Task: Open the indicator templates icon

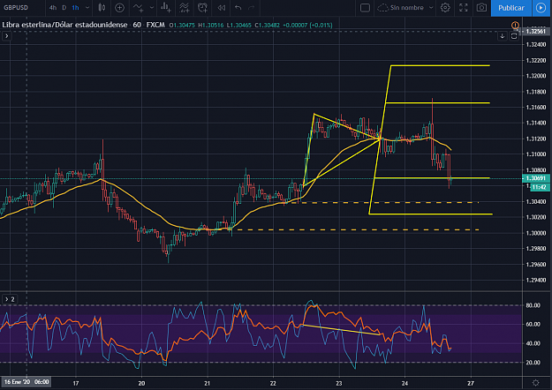Action: 184,7
